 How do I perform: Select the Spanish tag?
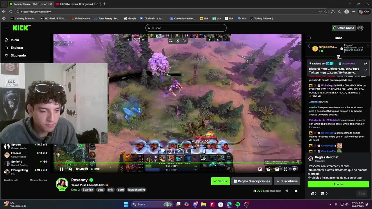tap(88, 190)
